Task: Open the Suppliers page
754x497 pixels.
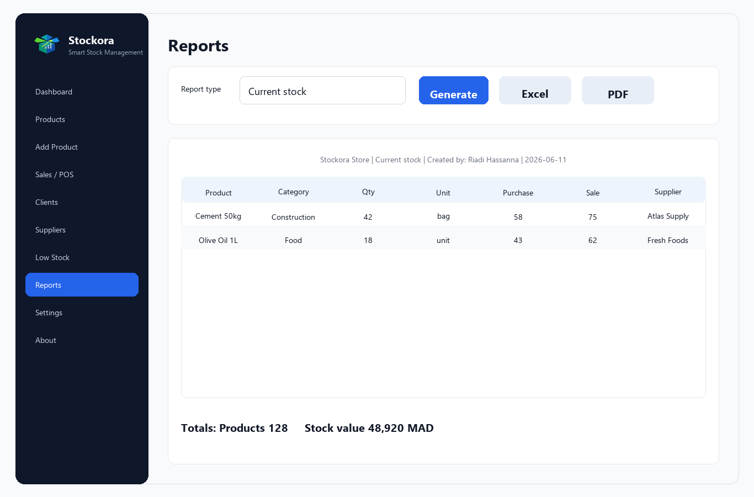Action: pyautogui.click(x=82, y=230)
